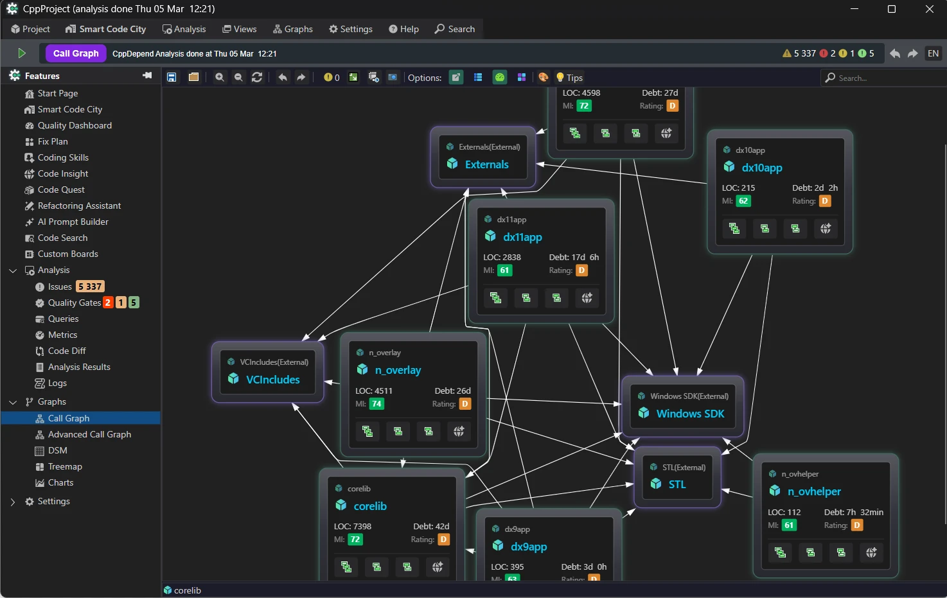This screenshot has width=947, height=598.
Task: Click the Externals node title link
Action: click(486, 164)
